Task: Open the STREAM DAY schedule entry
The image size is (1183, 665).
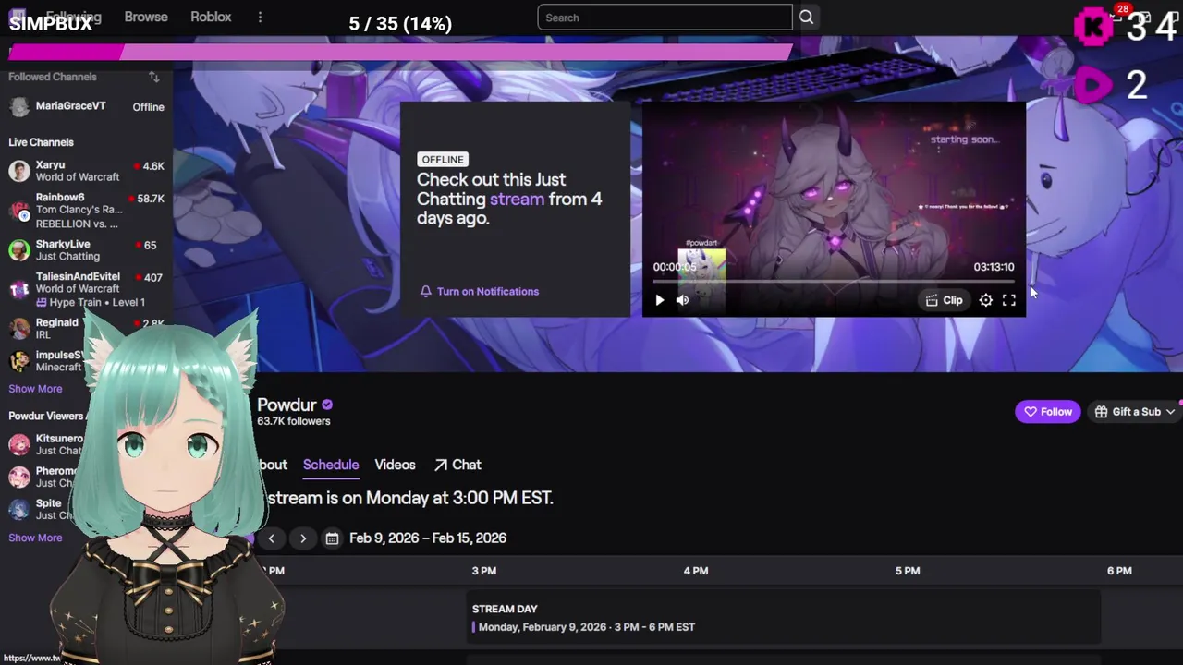Action: tap(784, 618)
